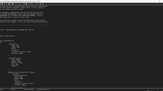
Task: Minimize the WinSCP editor window
Action: (155, 1)
